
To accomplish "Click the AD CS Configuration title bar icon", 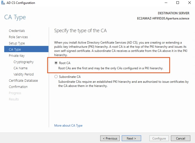I will coord(3,3).
